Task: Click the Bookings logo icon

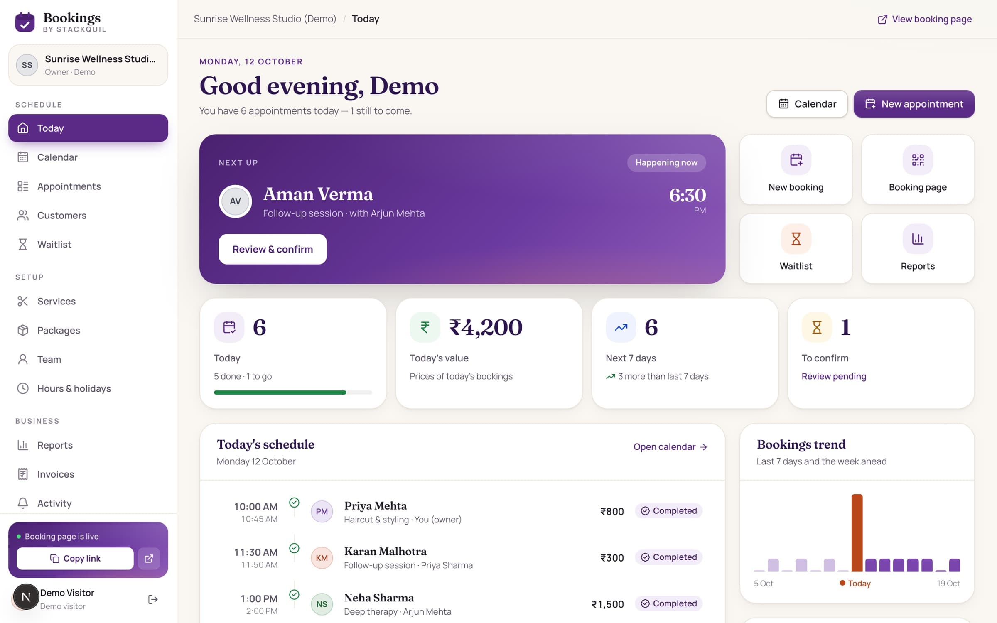Action: point(25,22)
